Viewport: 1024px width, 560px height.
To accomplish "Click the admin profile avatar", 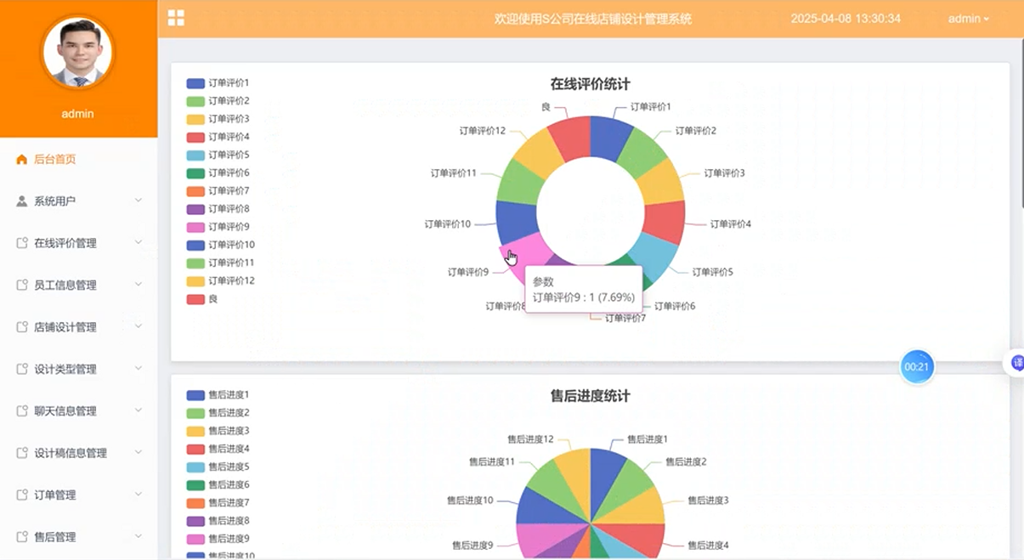I will click(78, 54).
